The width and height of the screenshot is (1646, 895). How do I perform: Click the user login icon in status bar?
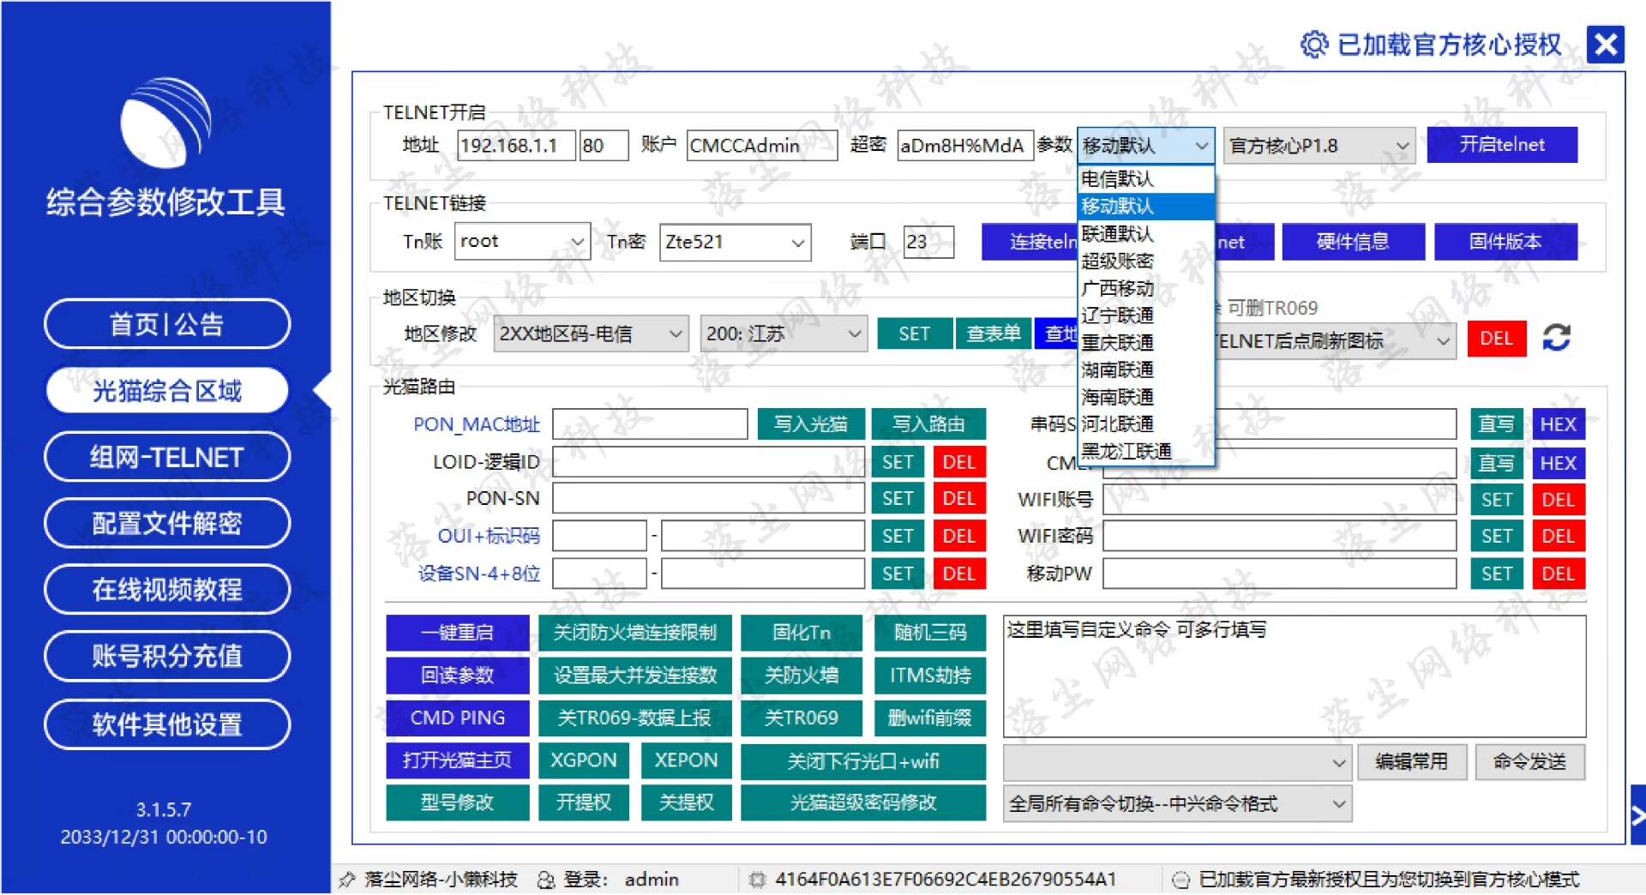tap(546, 880)
